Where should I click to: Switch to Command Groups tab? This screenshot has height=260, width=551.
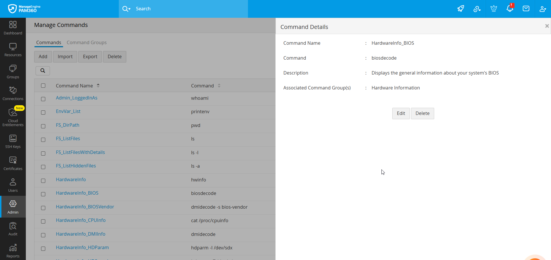[87, 42]
